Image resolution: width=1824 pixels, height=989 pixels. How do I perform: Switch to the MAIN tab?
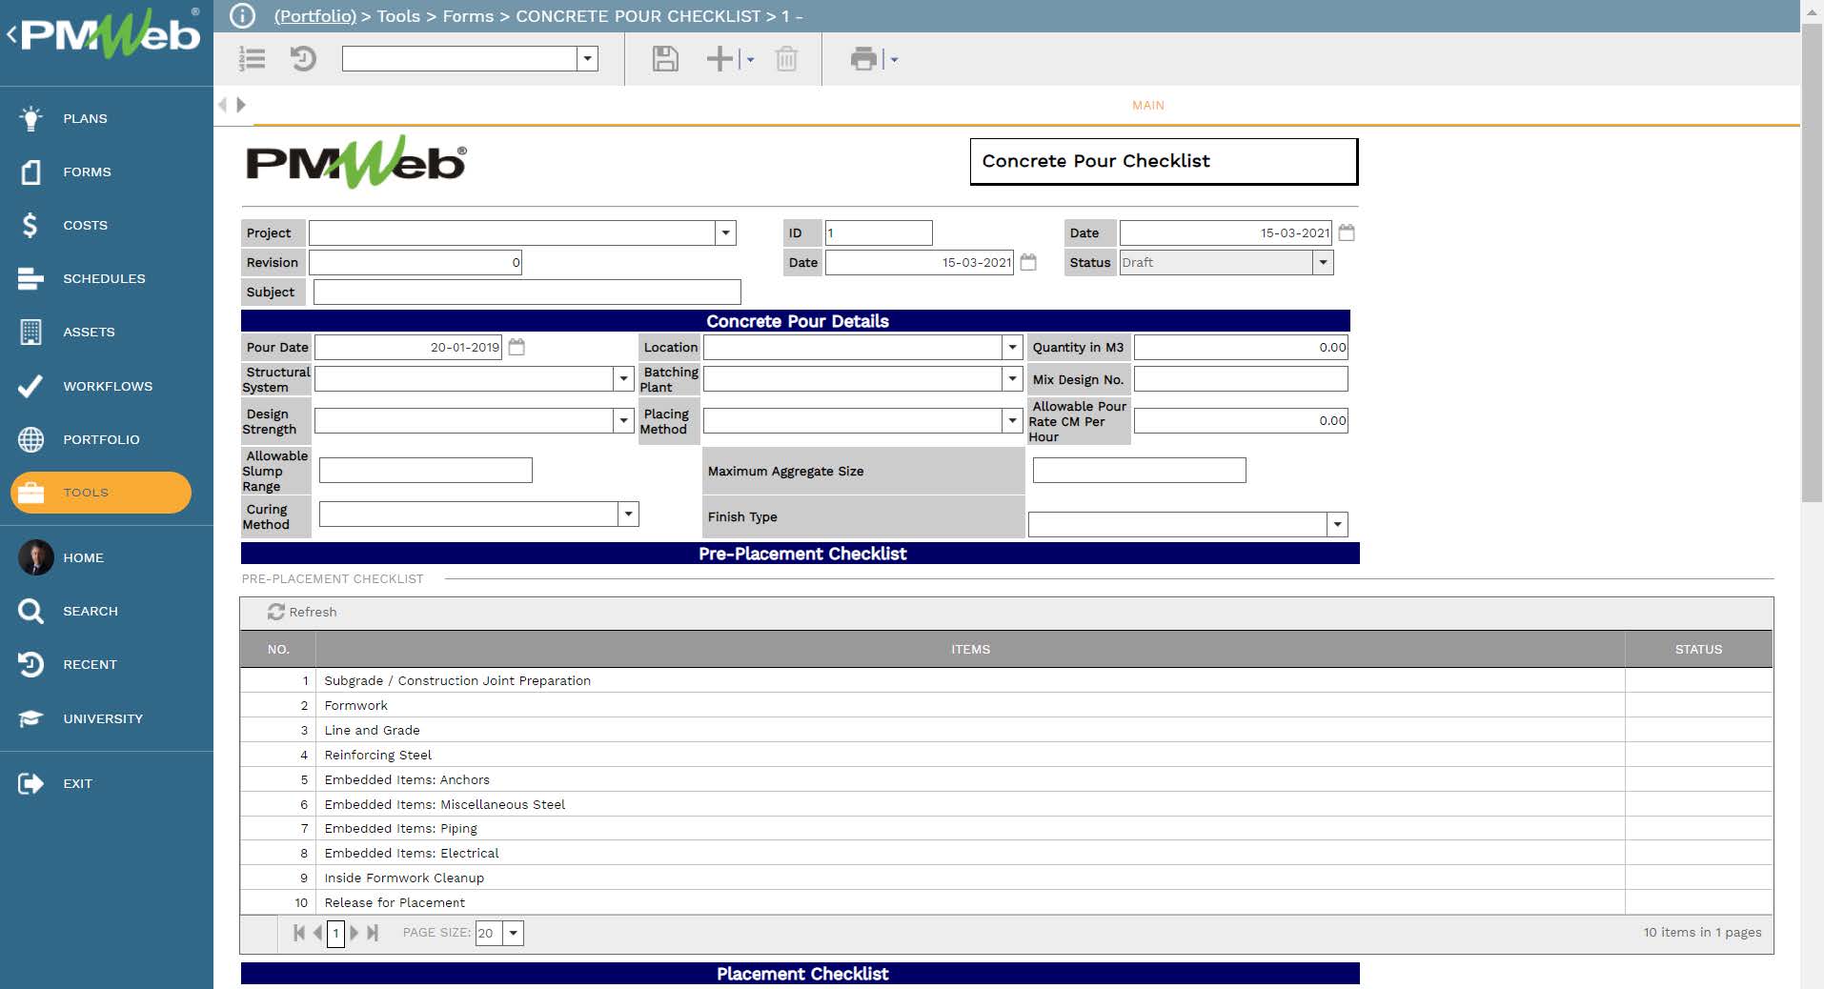click(x=1146, y=105)
